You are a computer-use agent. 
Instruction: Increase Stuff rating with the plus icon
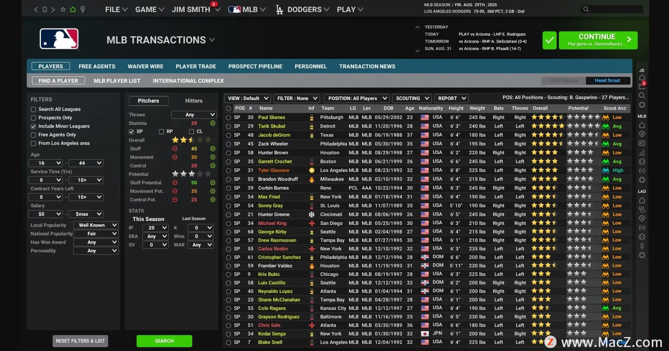(213, 149)
